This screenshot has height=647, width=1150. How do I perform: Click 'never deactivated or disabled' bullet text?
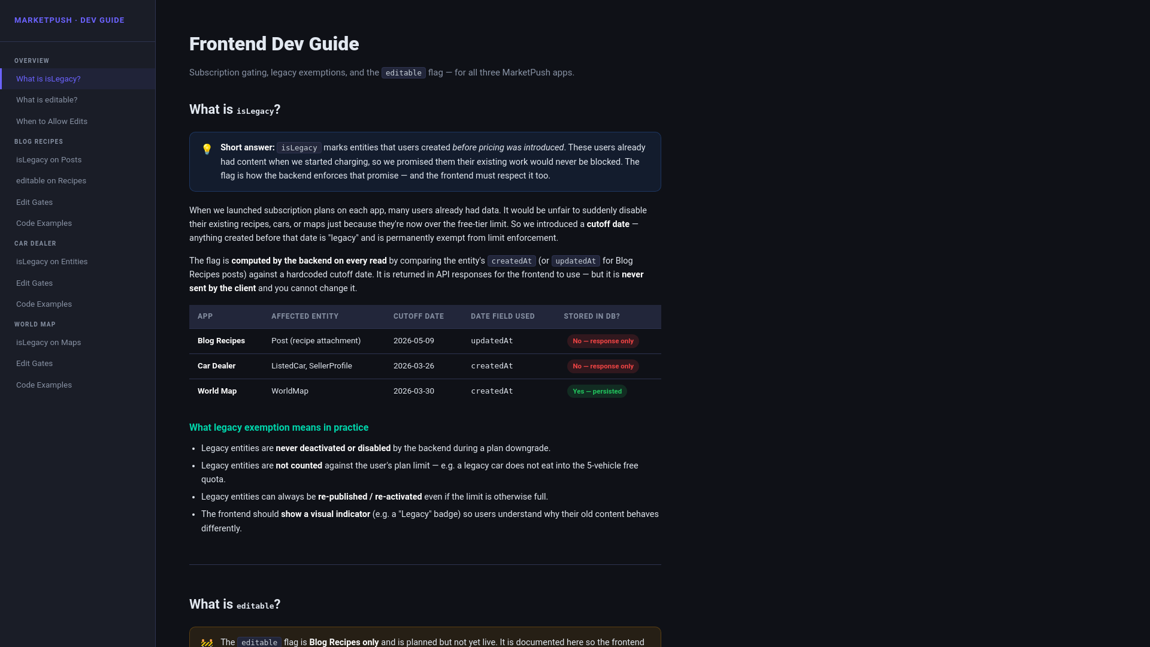[x=333, y=449]
